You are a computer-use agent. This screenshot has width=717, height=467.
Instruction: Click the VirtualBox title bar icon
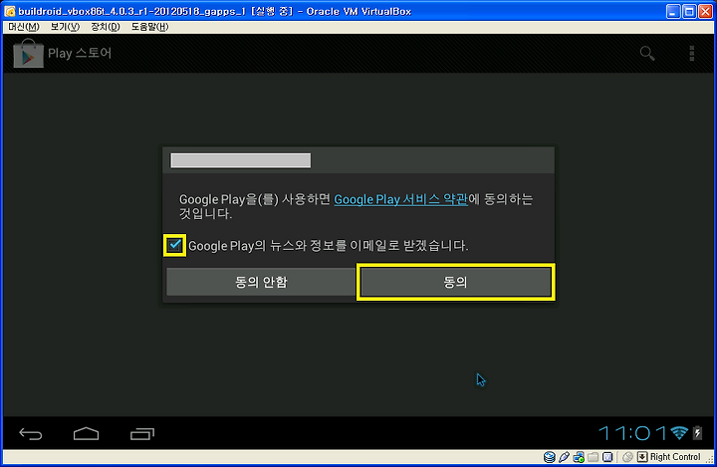[x=10, y=11]
